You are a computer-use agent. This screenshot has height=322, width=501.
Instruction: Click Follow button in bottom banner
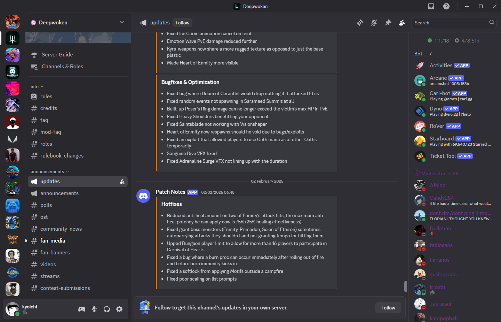pyautogui.click(x=388, y=308)
